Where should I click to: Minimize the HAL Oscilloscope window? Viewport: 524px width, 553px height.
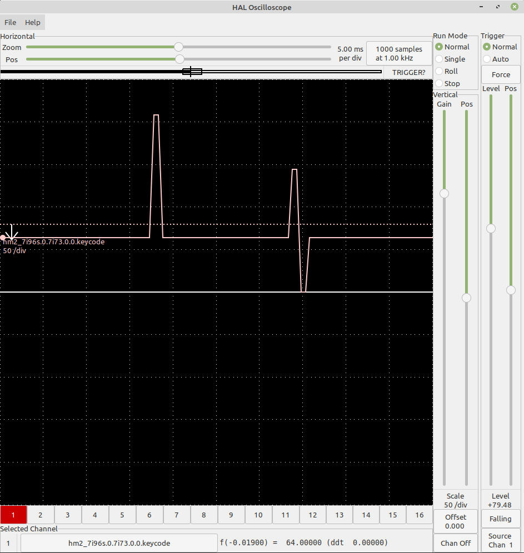(x=481, y=7)
